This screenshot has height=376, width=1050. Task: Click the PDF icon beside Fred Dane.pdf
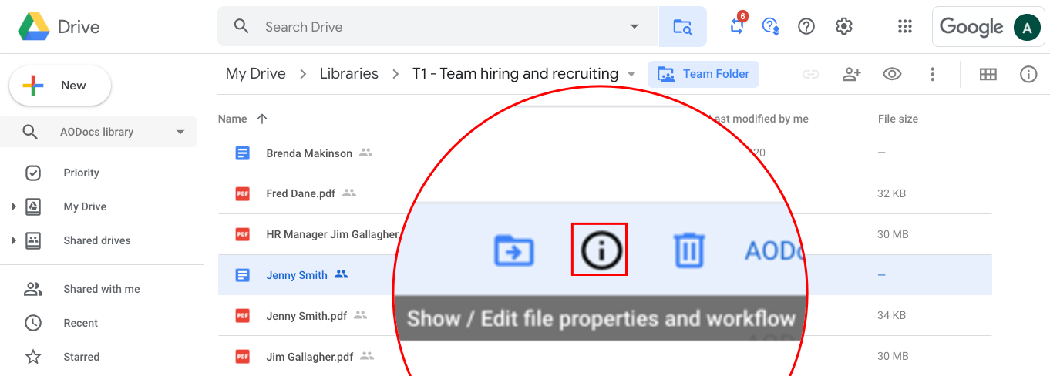(x=243, y=193)
